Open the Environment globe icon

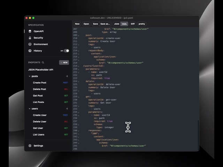click(x=30, y=44)
